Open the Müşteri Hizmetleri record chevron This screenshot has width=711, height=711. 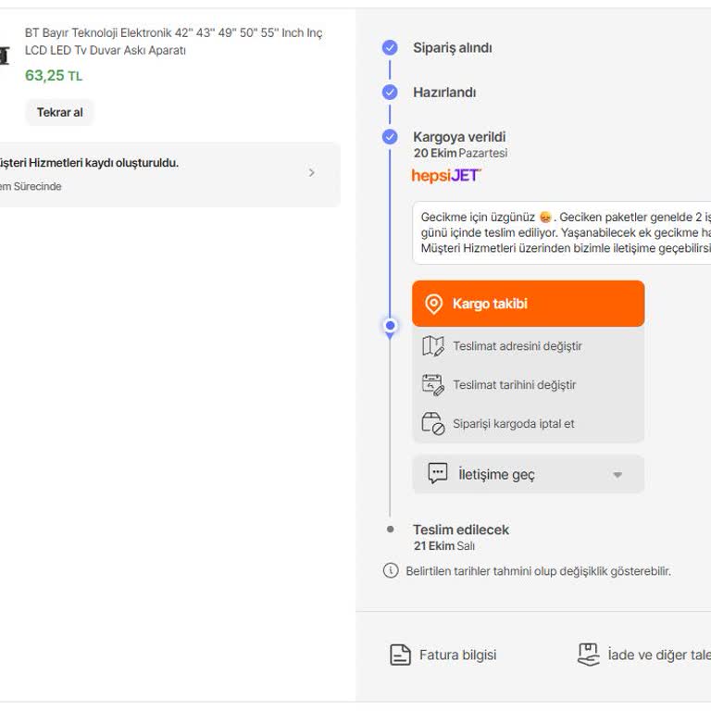[311, 173]
